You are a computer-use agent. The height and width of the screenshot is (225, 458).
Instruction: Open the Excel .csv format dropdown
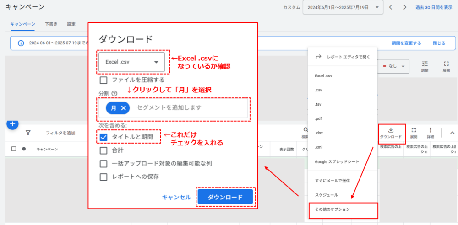tap(131, 62)
